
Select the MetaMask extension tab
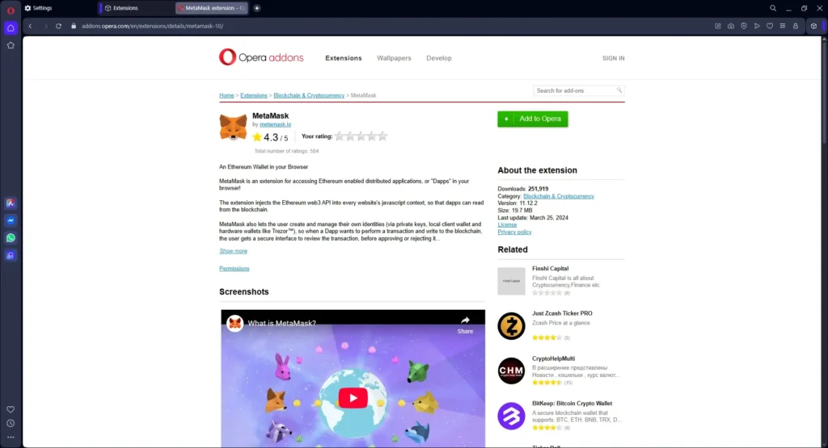coord(212,8)
